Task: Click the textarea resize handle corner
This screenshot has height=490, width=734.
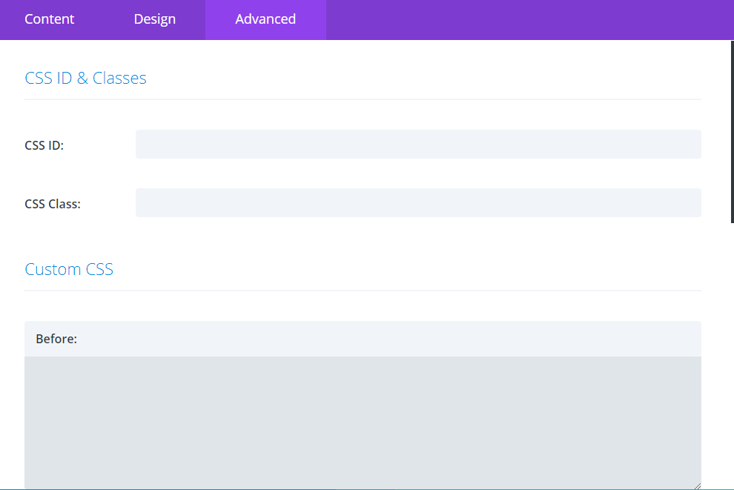Action: tap(697, 486)
